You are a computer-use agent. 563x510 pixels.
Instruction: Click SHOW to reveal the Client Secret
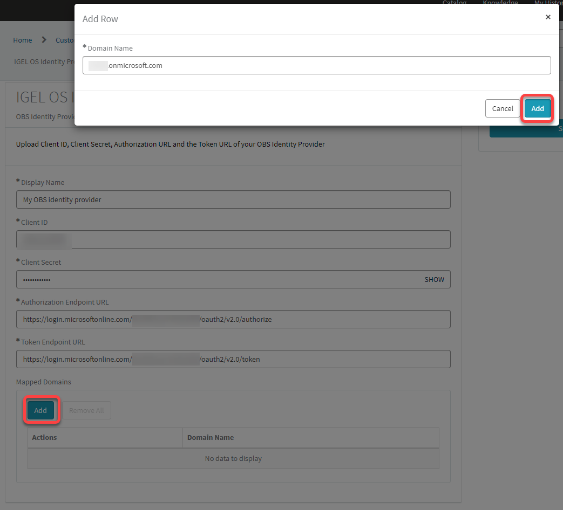click(434, 279)
